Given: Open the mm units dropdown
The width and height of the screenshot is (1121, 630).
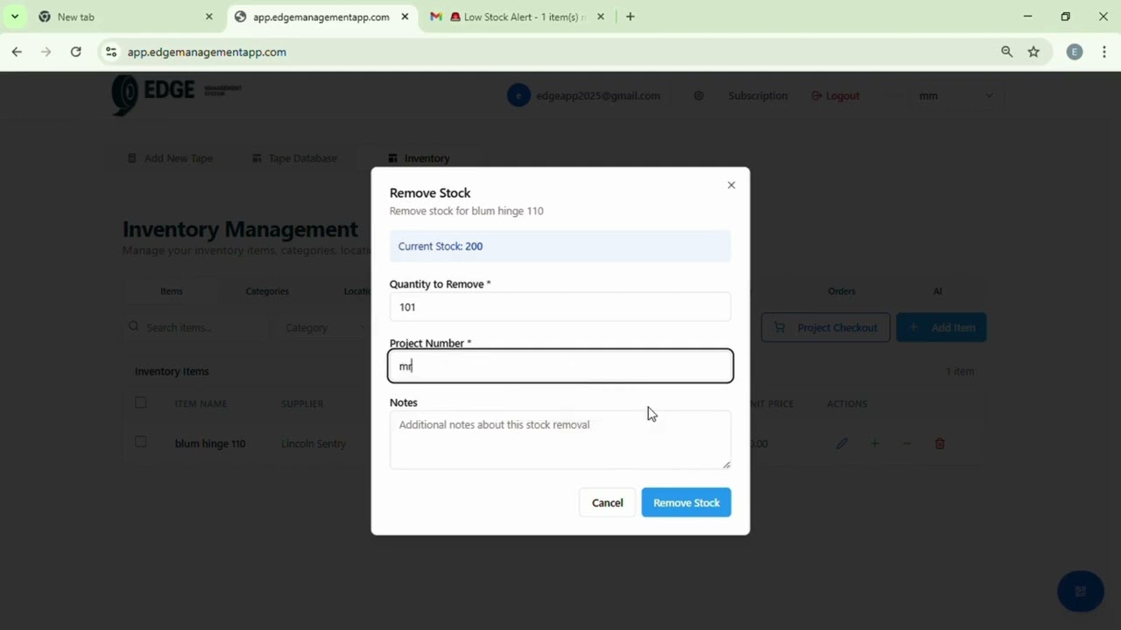Looking at the screenshot, I should tap(955, 96).
